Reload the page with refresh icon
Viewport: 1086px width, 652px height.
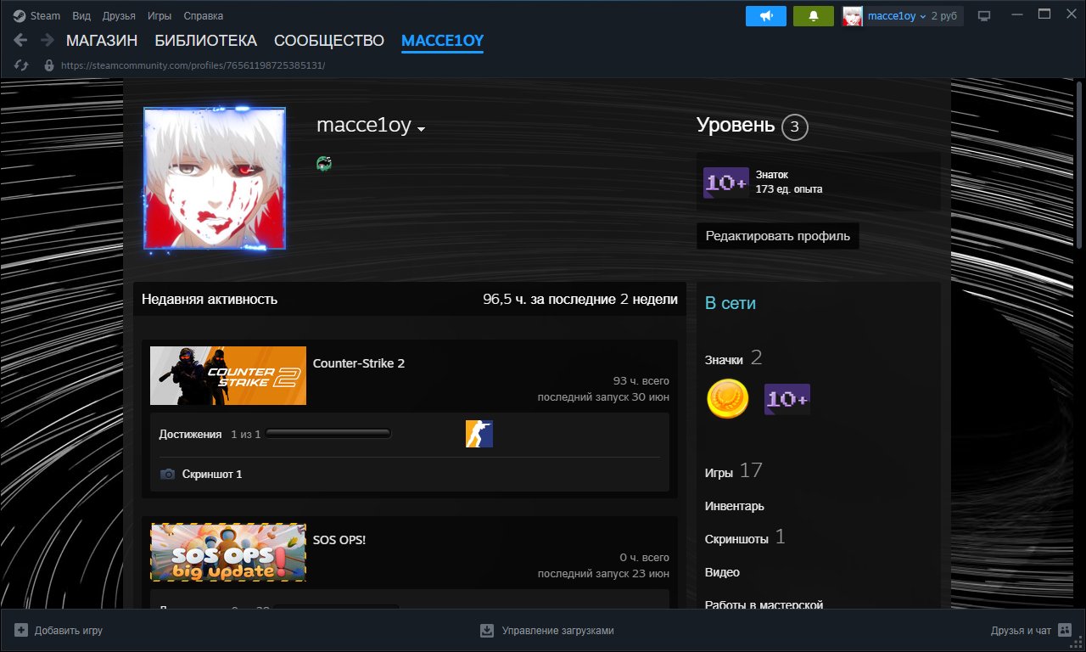(x=21, y=65)
